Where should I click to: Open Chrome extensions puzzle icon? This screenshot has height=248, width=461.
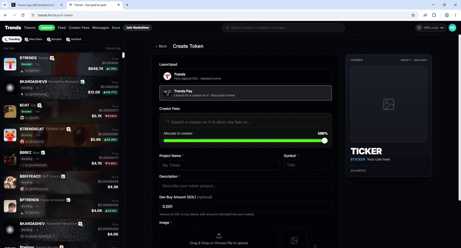(434, 15)
